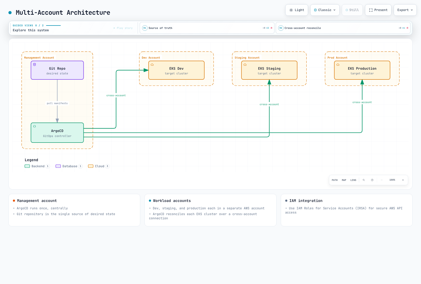Image resolution: width=421 pixels, height=284 pixels.
Task: Open the help question-mark icon
Action: click(x=372, y=180)
